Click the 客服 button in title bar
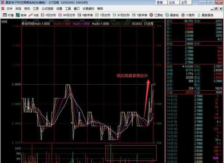 149,2
